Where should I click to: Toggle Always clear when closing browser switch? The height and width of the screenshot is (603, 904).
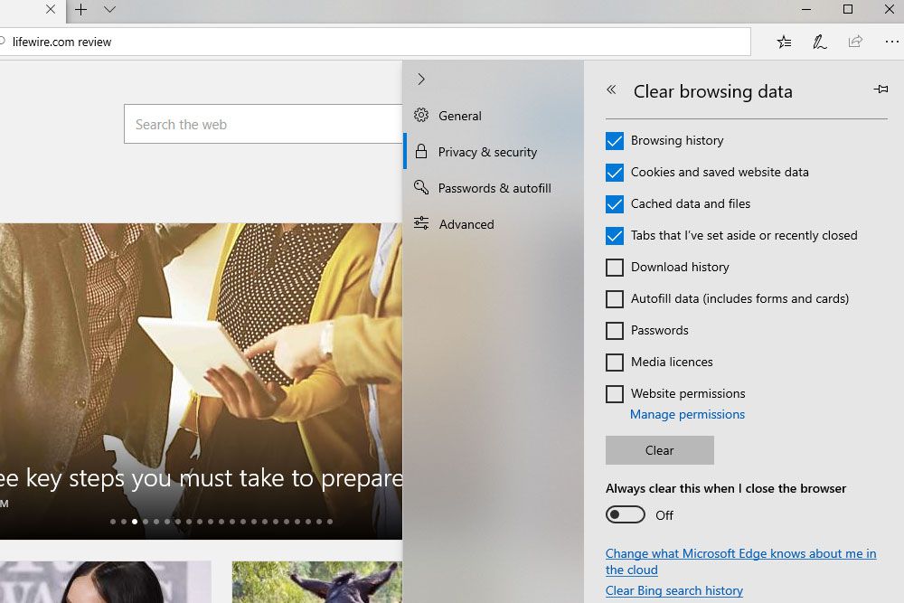(x=626, y=514)
